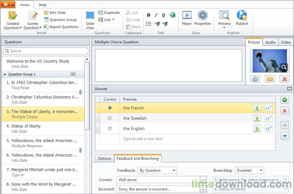Screen dimensions: 294x194
Task: Collapse Question Group 1
Action: tap(4, 74)
